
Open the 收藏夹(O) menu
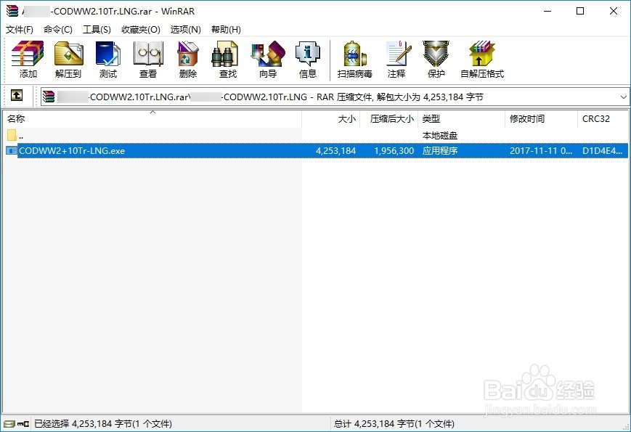[141, 30]
